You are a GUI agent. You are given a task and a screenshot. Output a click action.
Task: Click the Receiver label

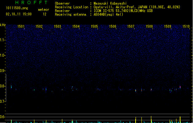point(62,11)
